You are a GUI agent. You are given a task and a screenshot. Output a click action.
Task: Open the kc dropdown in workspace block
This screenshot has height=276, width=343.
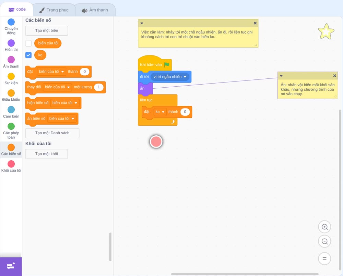click(x=160, y=112)
